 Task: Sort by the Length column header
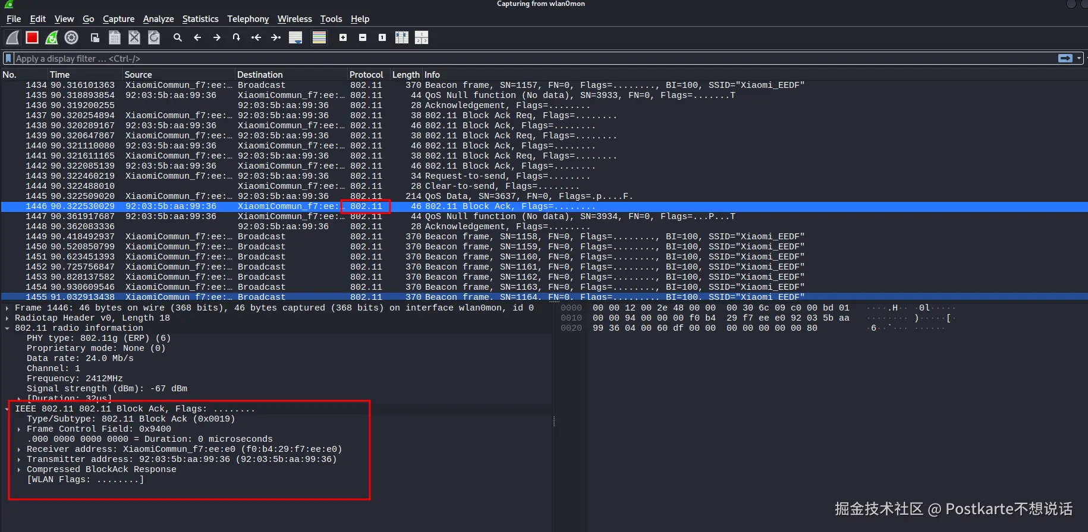tap(406, 74)
